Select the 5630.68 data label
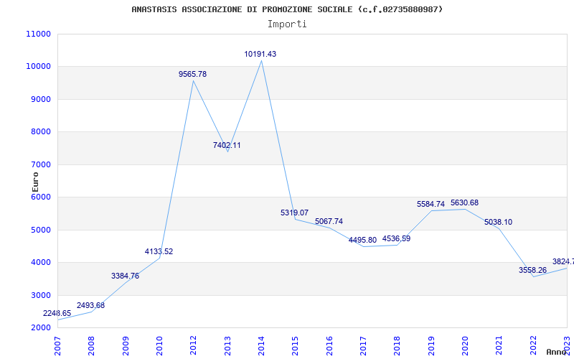Viewport: 574px width, 359px height. (x=464, y=203)
